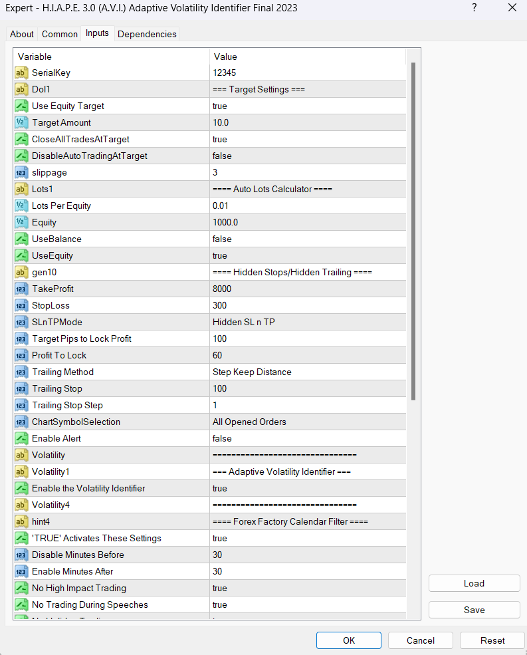527x655 pixels.
Task: Click the integer icon beside TakeProfit
Action: click(x=21, y=289)
